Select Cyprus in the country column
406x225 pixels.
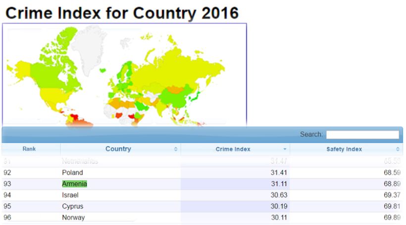[73, 206]
